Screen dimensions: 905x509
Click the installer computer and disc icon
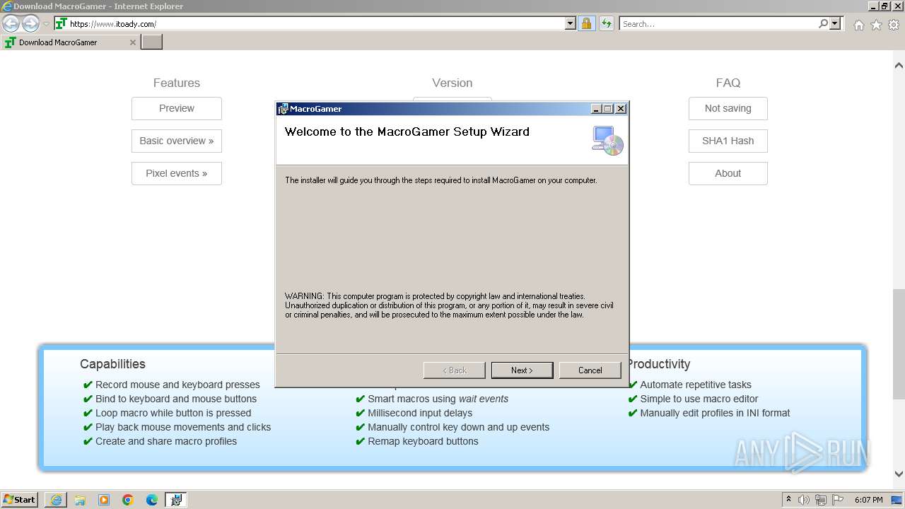607,141
